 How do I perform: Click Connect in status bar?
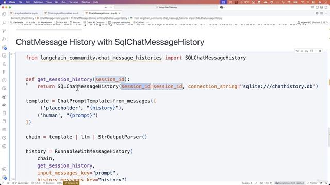pyautogui.click(x=49, y=183)
